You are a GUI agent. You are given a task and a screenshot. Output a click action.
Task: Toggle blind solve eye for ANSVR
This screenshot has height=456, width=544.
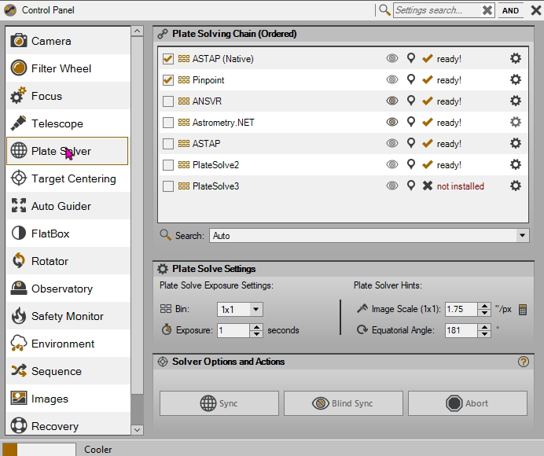coord(392,101)
